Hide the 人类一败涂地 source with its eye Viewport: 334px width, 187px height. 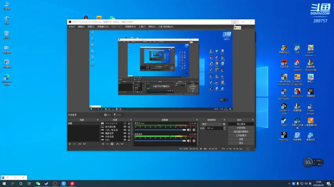125,130
